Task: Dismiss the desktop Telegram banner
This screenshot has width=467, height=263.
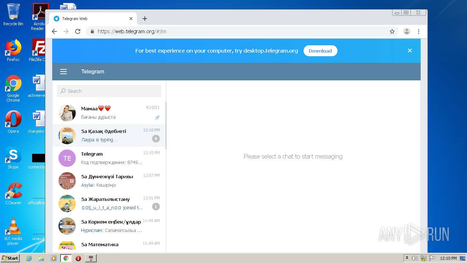Action: pos(410,51)
